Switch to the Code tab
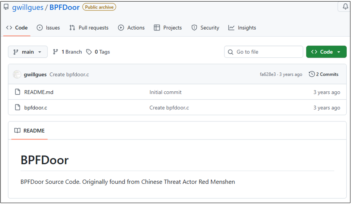 click(17, 28)
